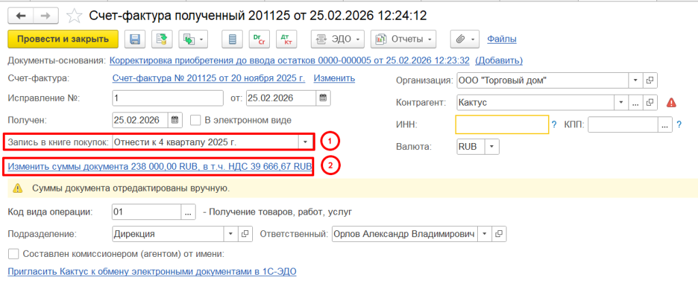Click the Организация field
Screen dimensions: 698x295
tap(542, 80)
